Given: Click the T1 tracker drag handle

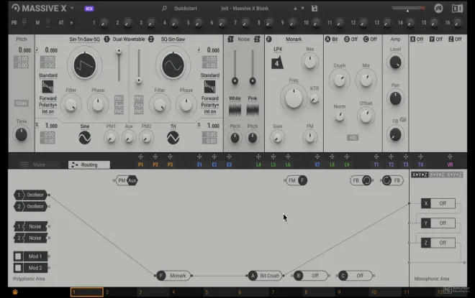Looking at the screenshot, I should click(376, 157).
